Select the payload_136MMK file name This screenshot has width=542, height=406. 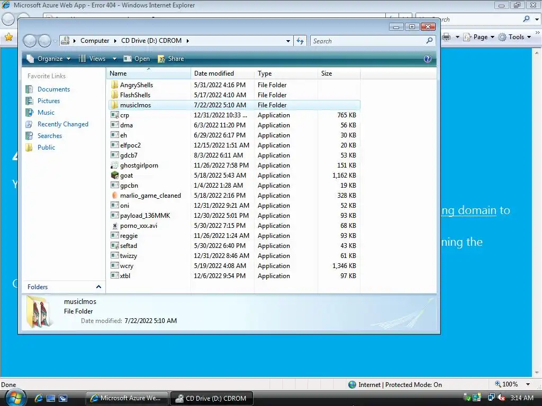coord(145,216)
